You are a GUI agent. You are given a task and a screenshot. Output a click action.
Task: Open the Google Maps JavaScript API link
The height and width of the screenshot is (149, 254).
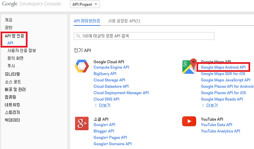226,80
